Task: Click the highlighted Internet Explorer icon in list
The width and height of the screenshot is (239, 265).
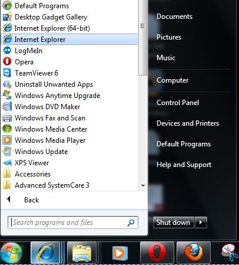Action: point(7,40)
